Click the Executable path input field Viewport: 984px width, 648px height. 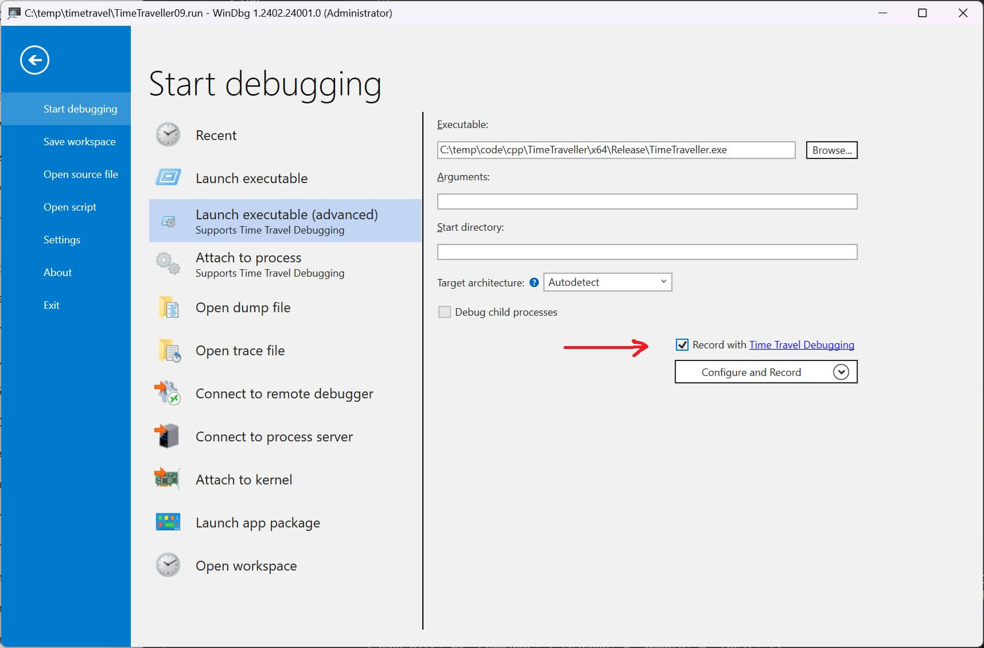pos(616,150)
